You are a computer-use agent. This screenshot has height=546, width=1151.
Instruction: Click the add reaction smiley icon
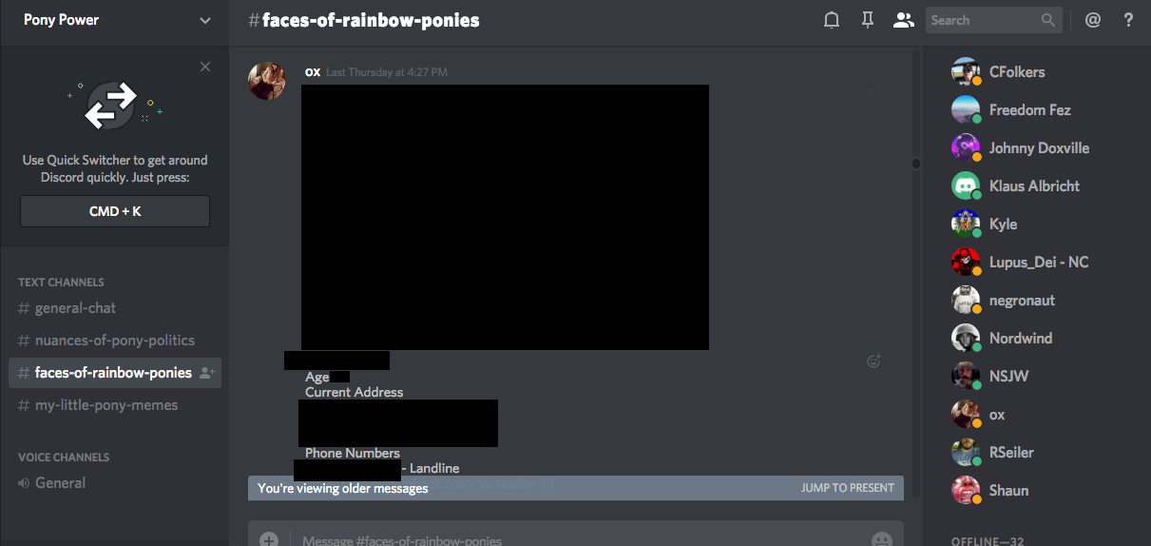point(873,361)
